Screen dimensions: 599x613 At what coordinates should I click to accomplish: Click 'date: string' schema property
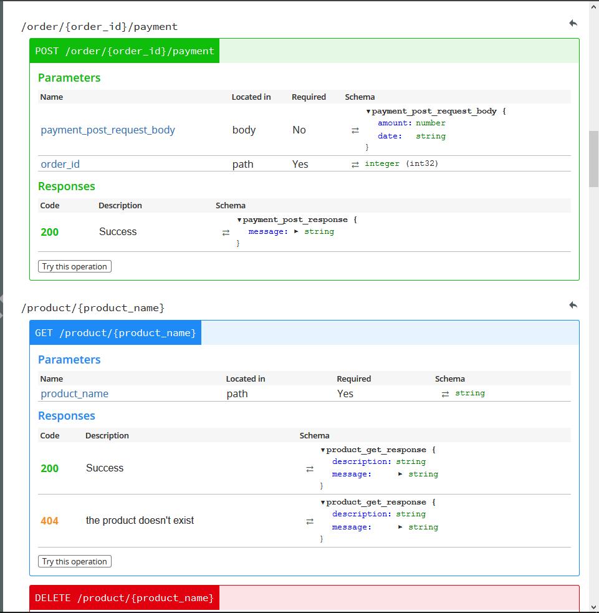(x=411, y=136)
